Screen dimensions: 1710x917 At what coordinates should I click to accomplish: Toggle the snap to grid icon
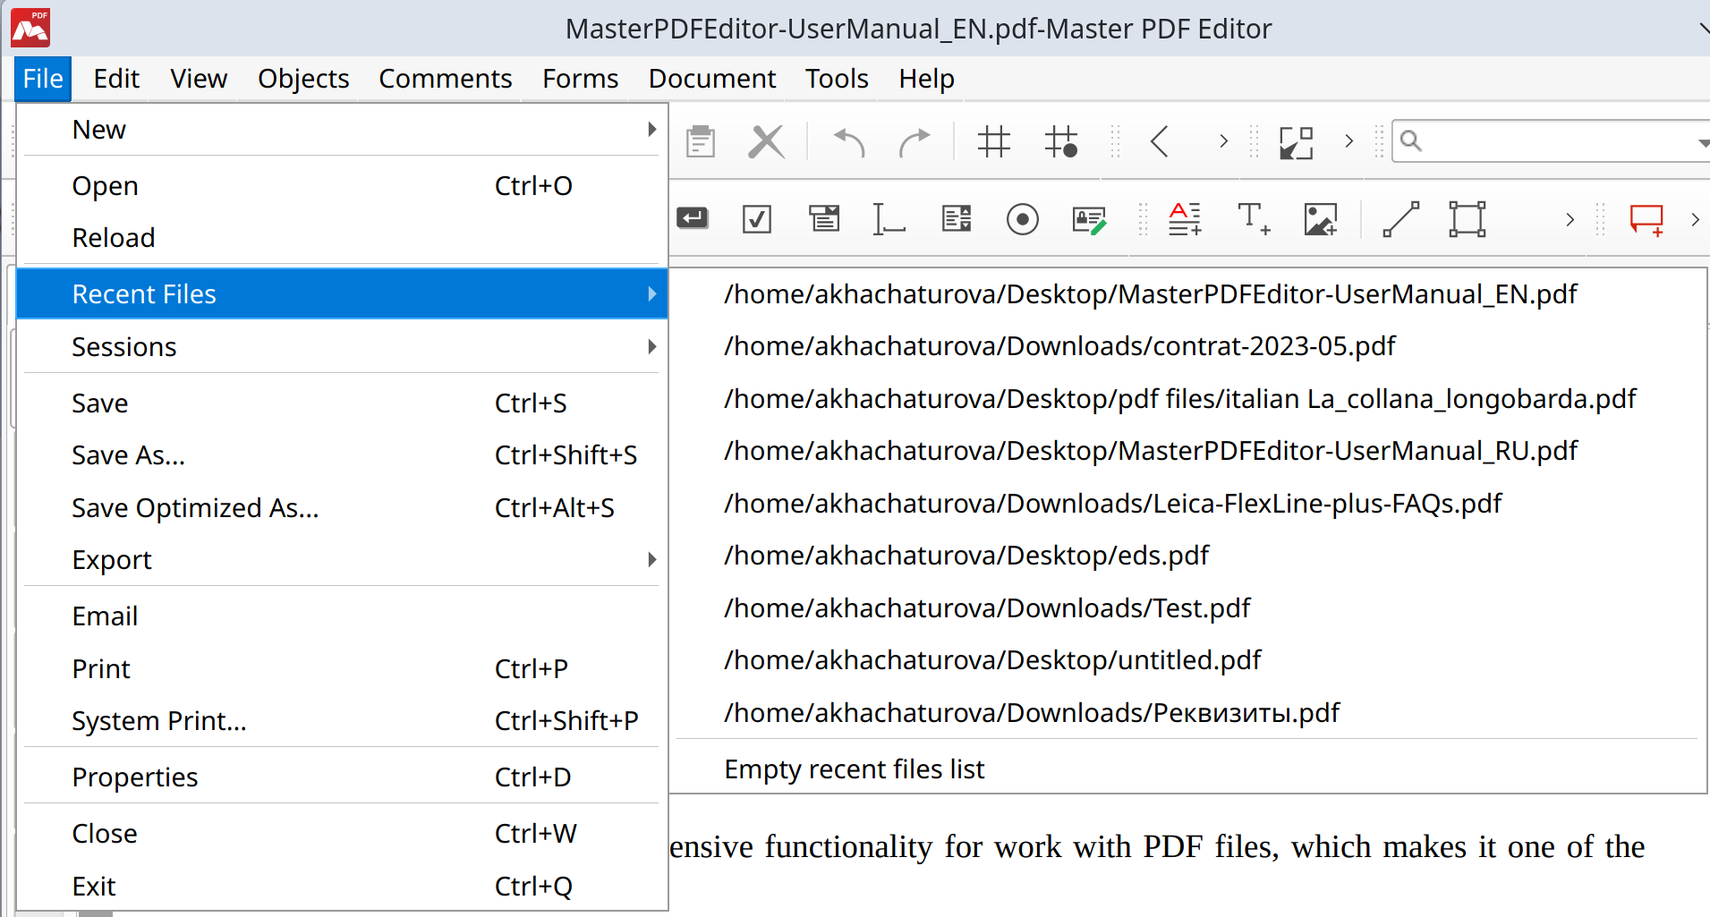point(1061,141)
